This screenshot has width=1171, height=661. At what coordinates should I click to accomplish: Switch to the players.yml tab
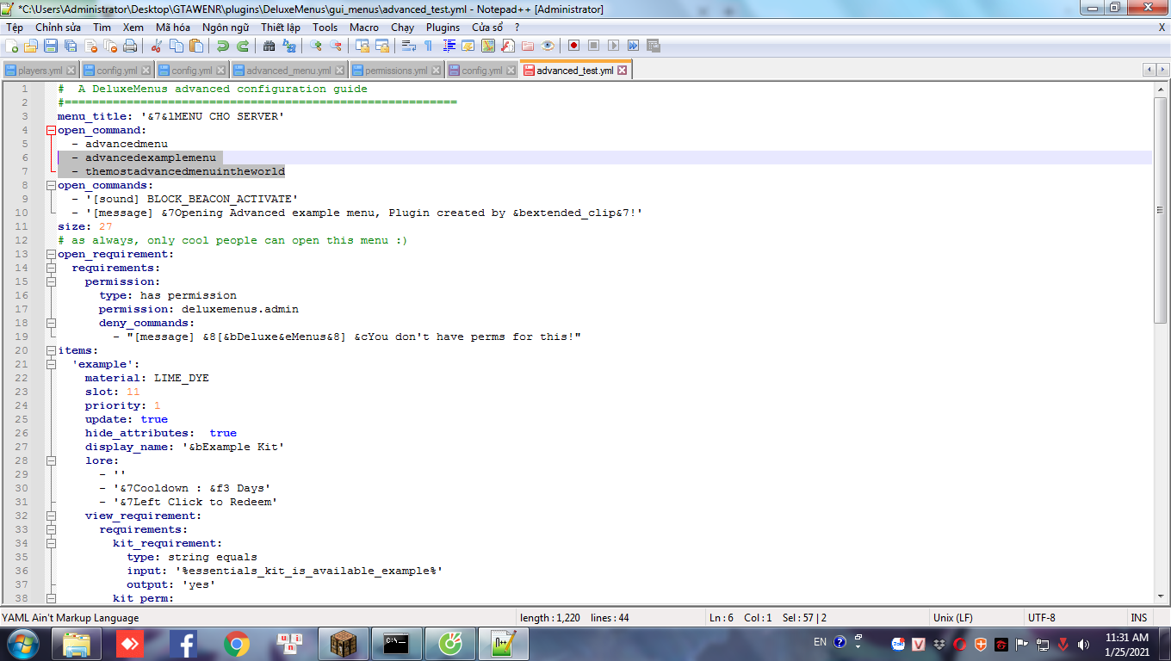pyautogui.click(x=40, y=71)
